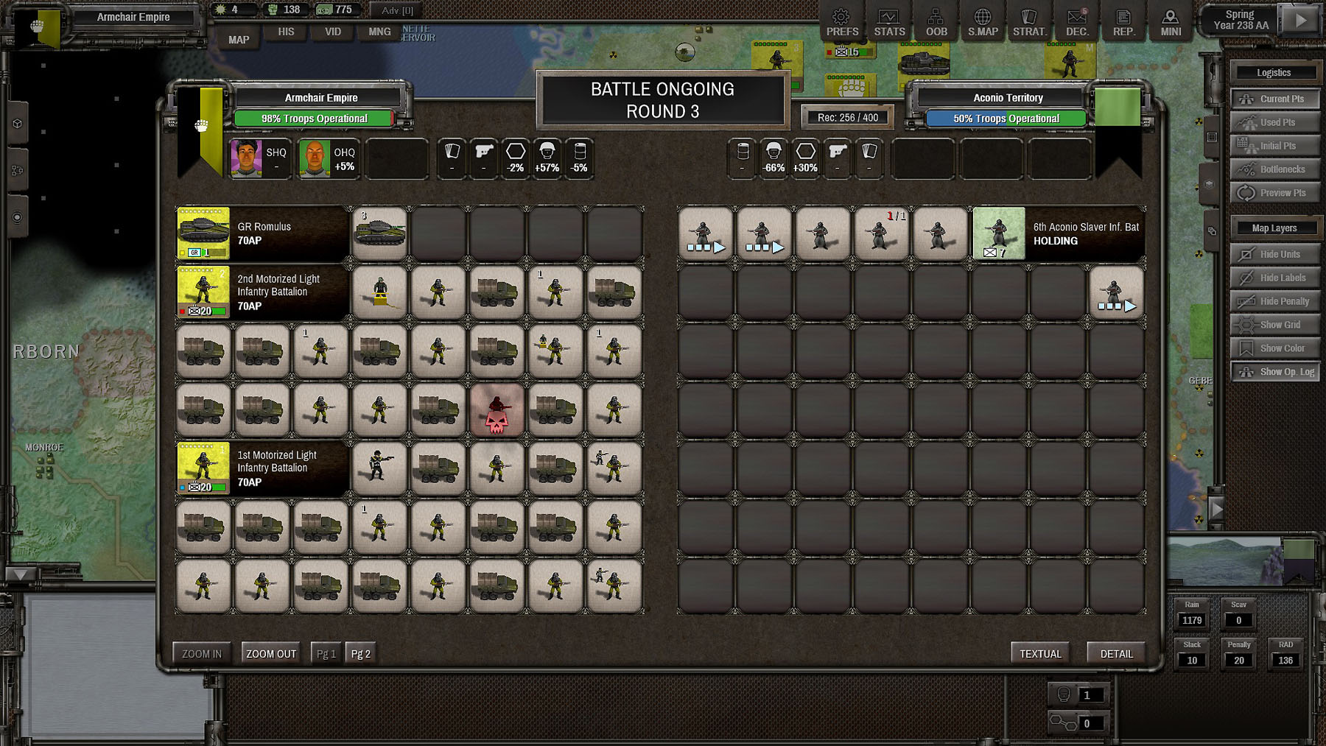Image resolution: width=1326 pixels, height=746 pixels.
Task: Toggle the Preview Pts logistics overlay
Action: click(x=1274, y=193)
